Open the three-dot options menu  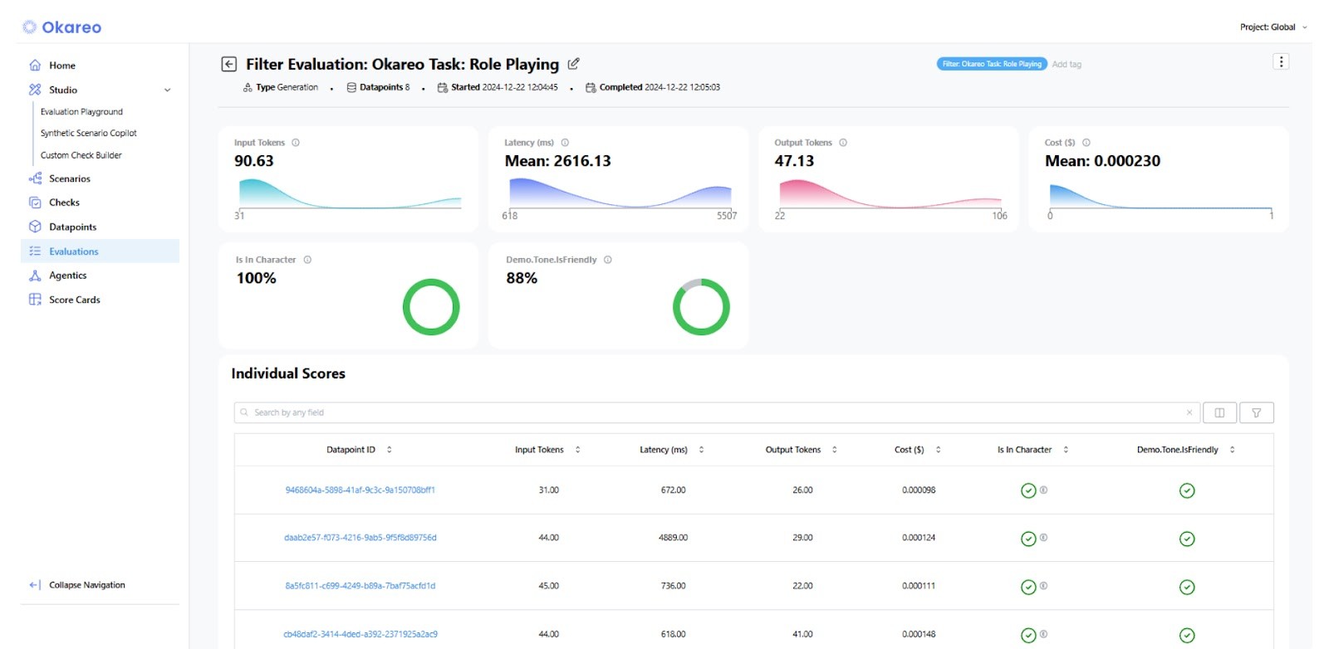point(1281,61)
